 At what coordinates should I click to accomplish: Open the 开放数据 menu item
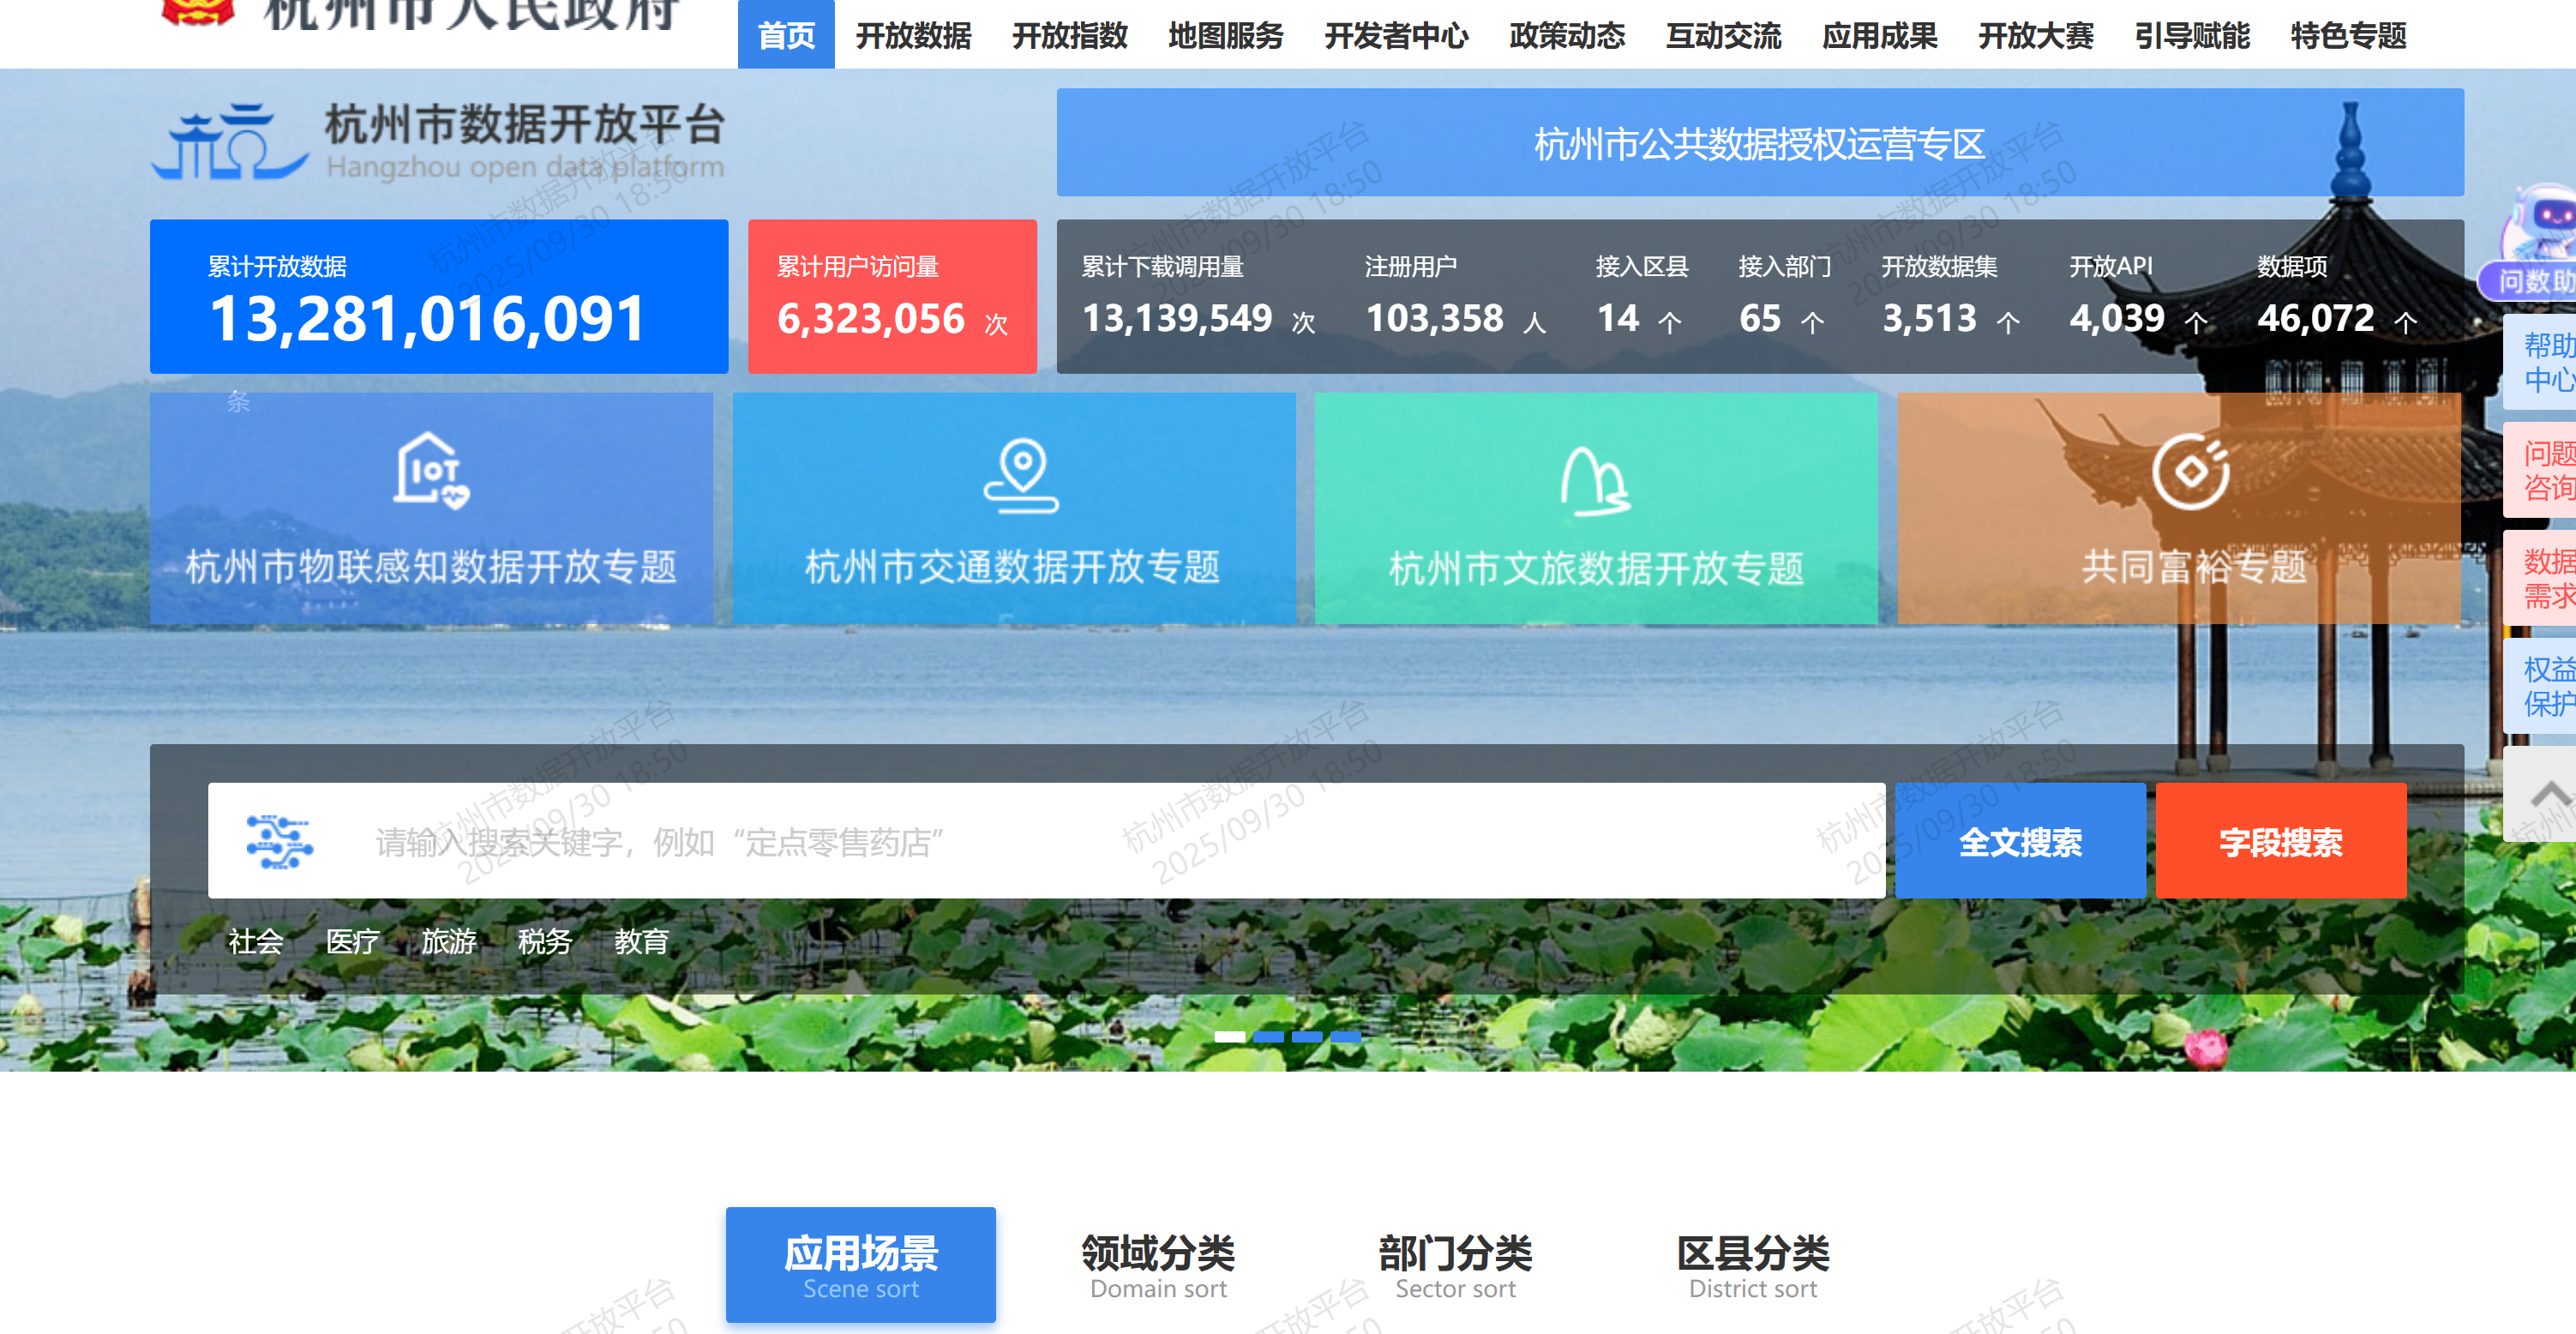point(912,36)
